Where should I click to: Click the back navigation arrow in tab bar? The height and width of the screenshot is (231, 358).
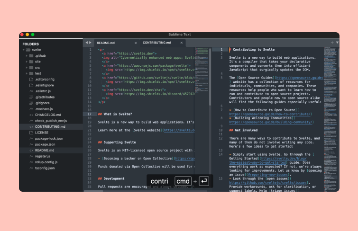(86, 43)
